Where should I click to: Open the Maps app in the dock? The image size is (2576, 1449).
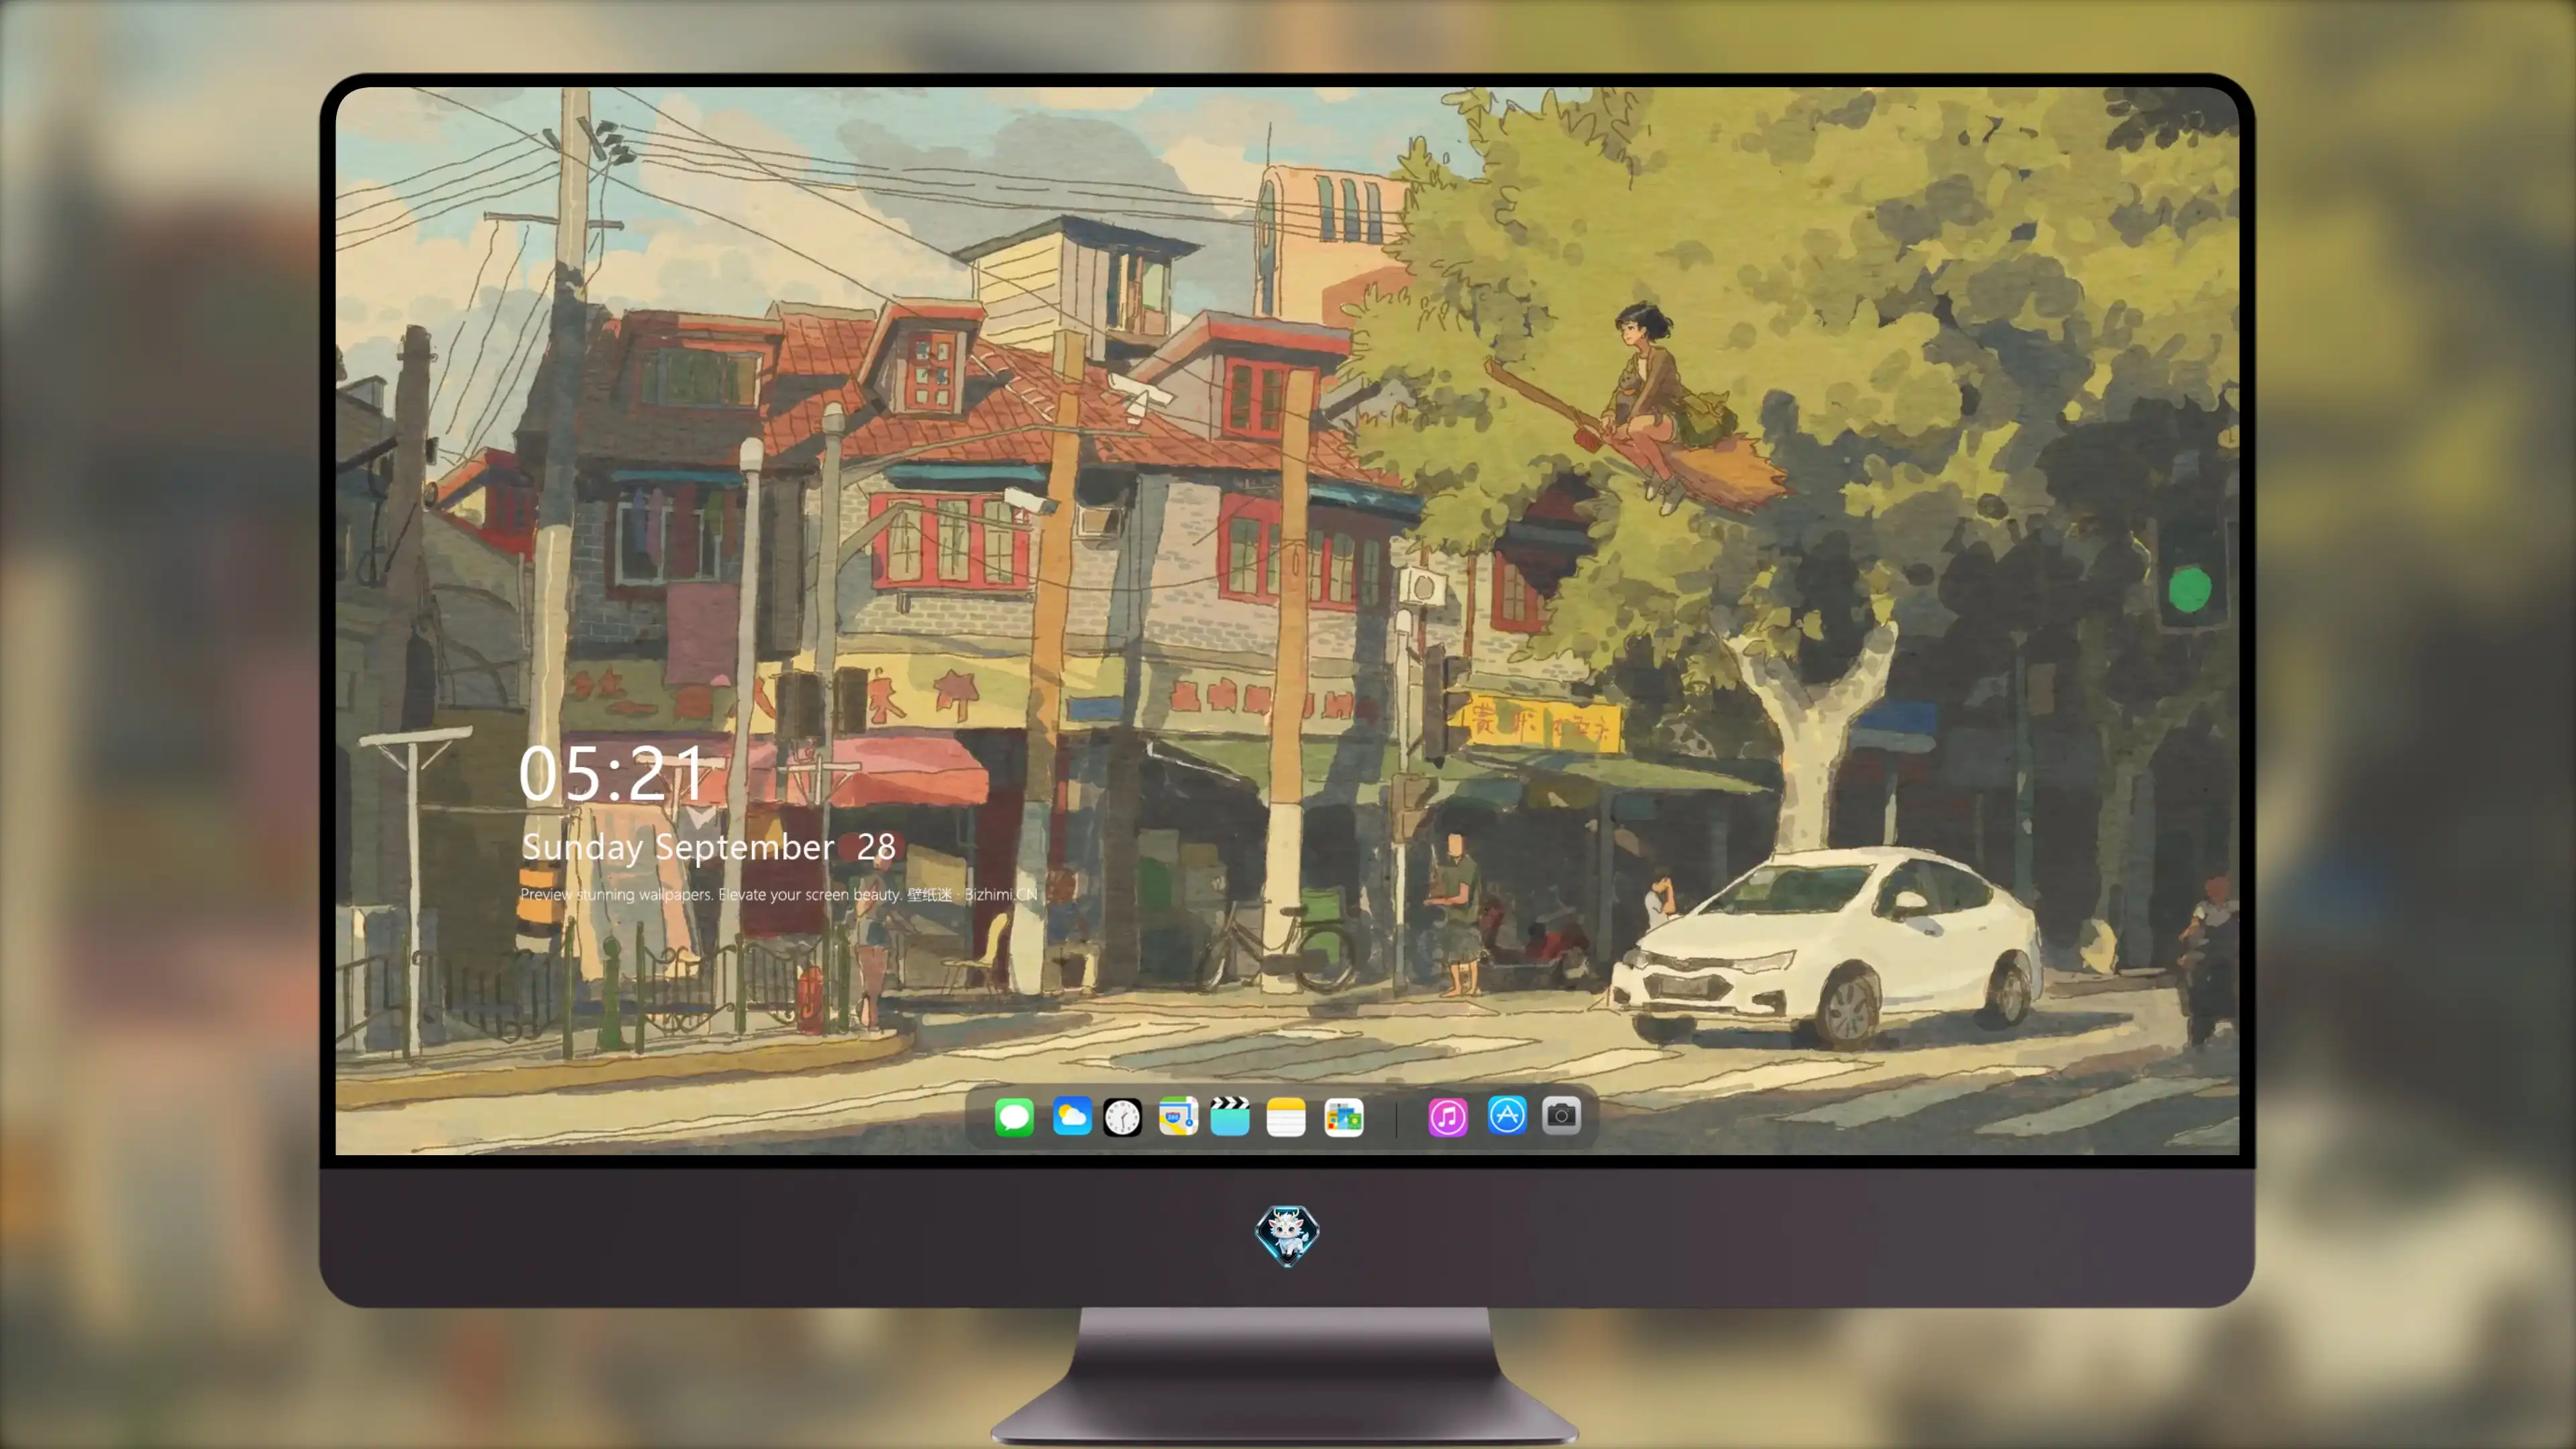point(1178,1116)
